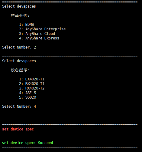Click '4: AnyShare Express' entry
The image size is (142, 152).
coord(39,38)
